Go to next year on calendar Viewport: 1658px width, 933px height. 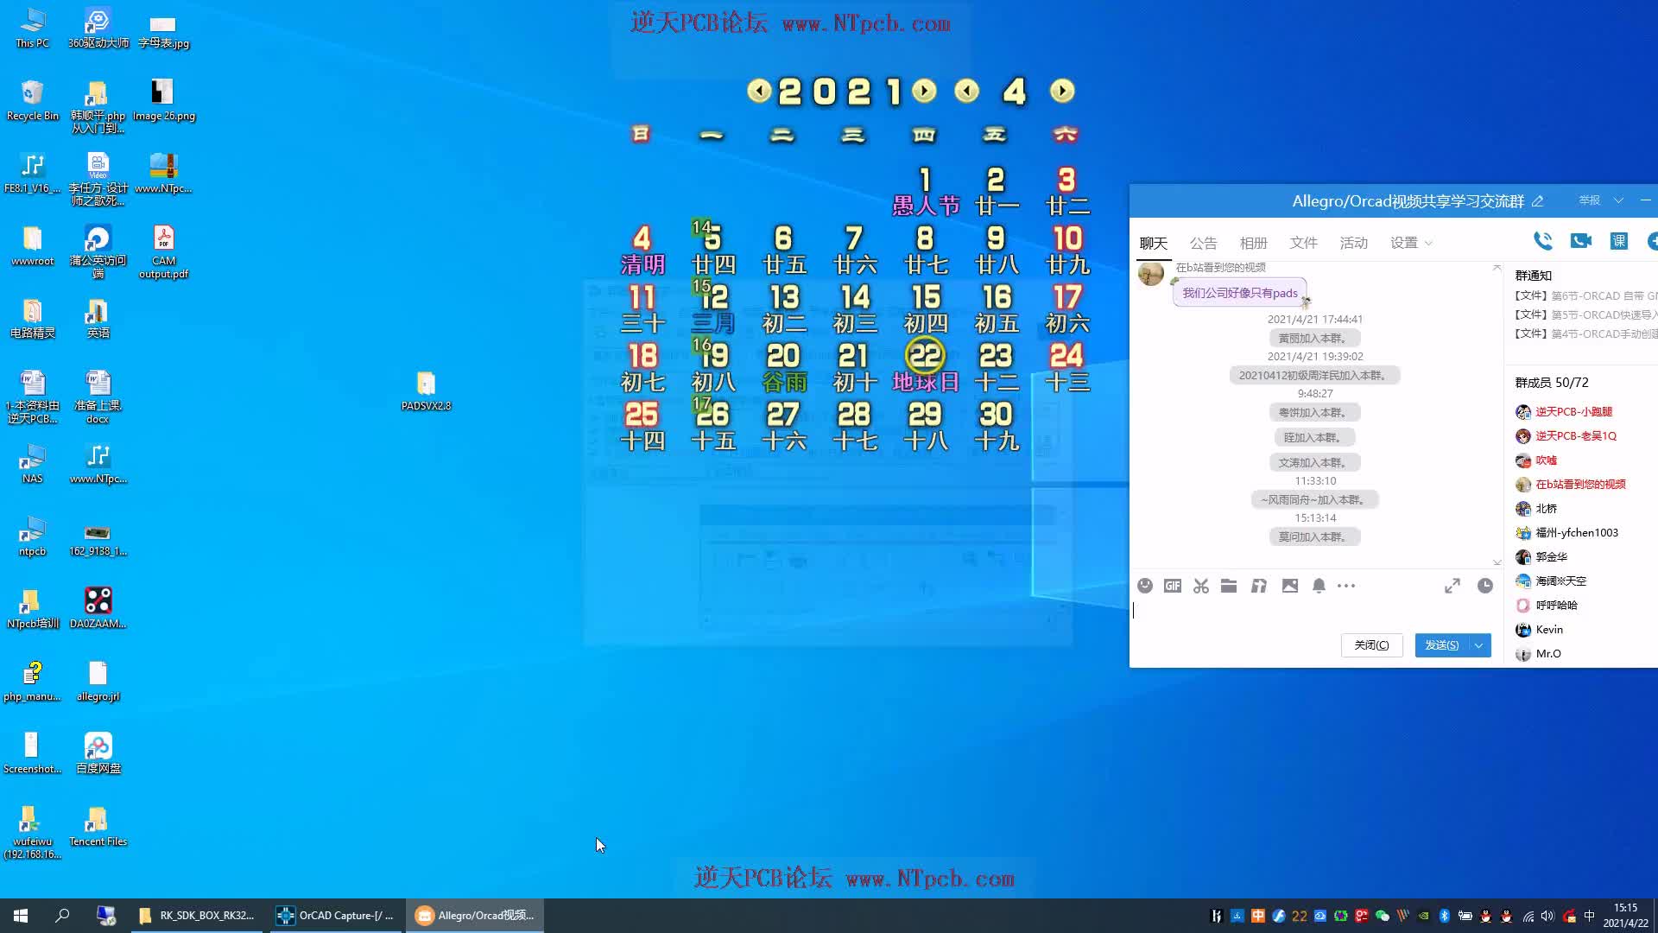point(924,91)
